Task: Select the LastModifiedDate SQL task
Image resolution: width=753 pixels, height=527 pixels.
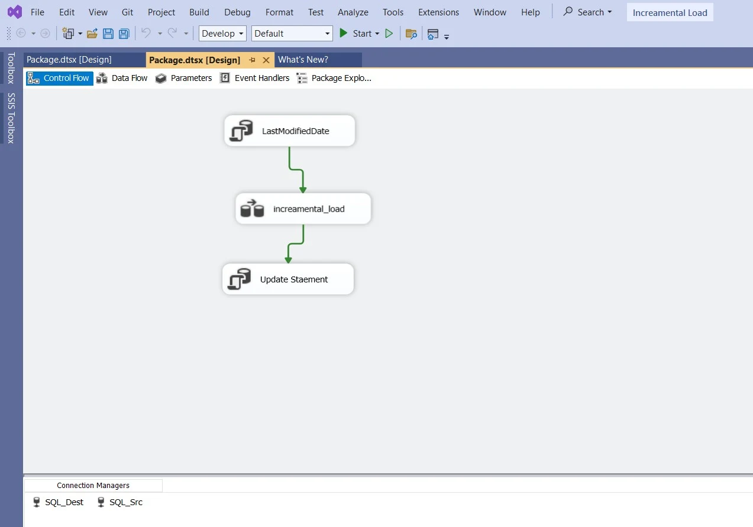Action: (x=289, y=131)
